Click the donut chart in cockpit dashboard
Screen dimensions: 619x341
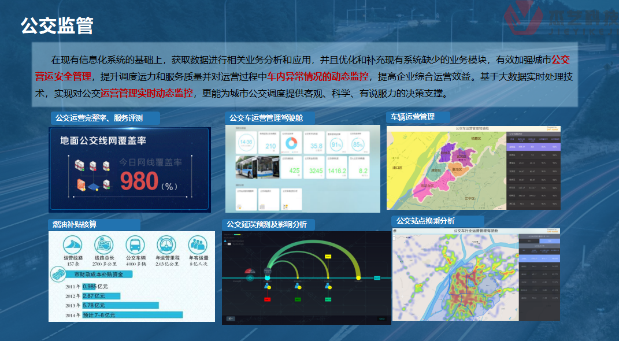(291, 143)
